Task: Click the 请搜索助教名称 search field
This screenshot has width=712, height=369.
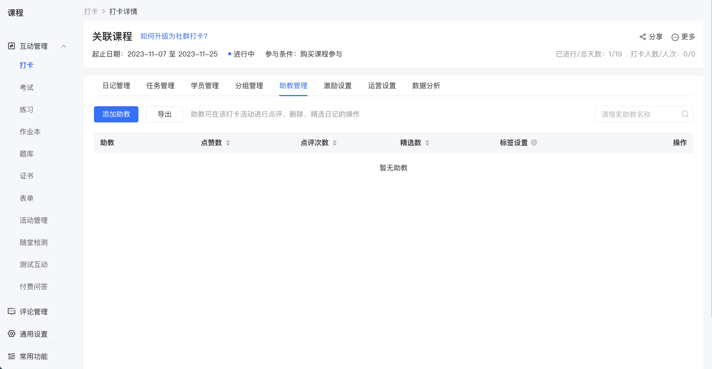Action: [x=644, y=114]
